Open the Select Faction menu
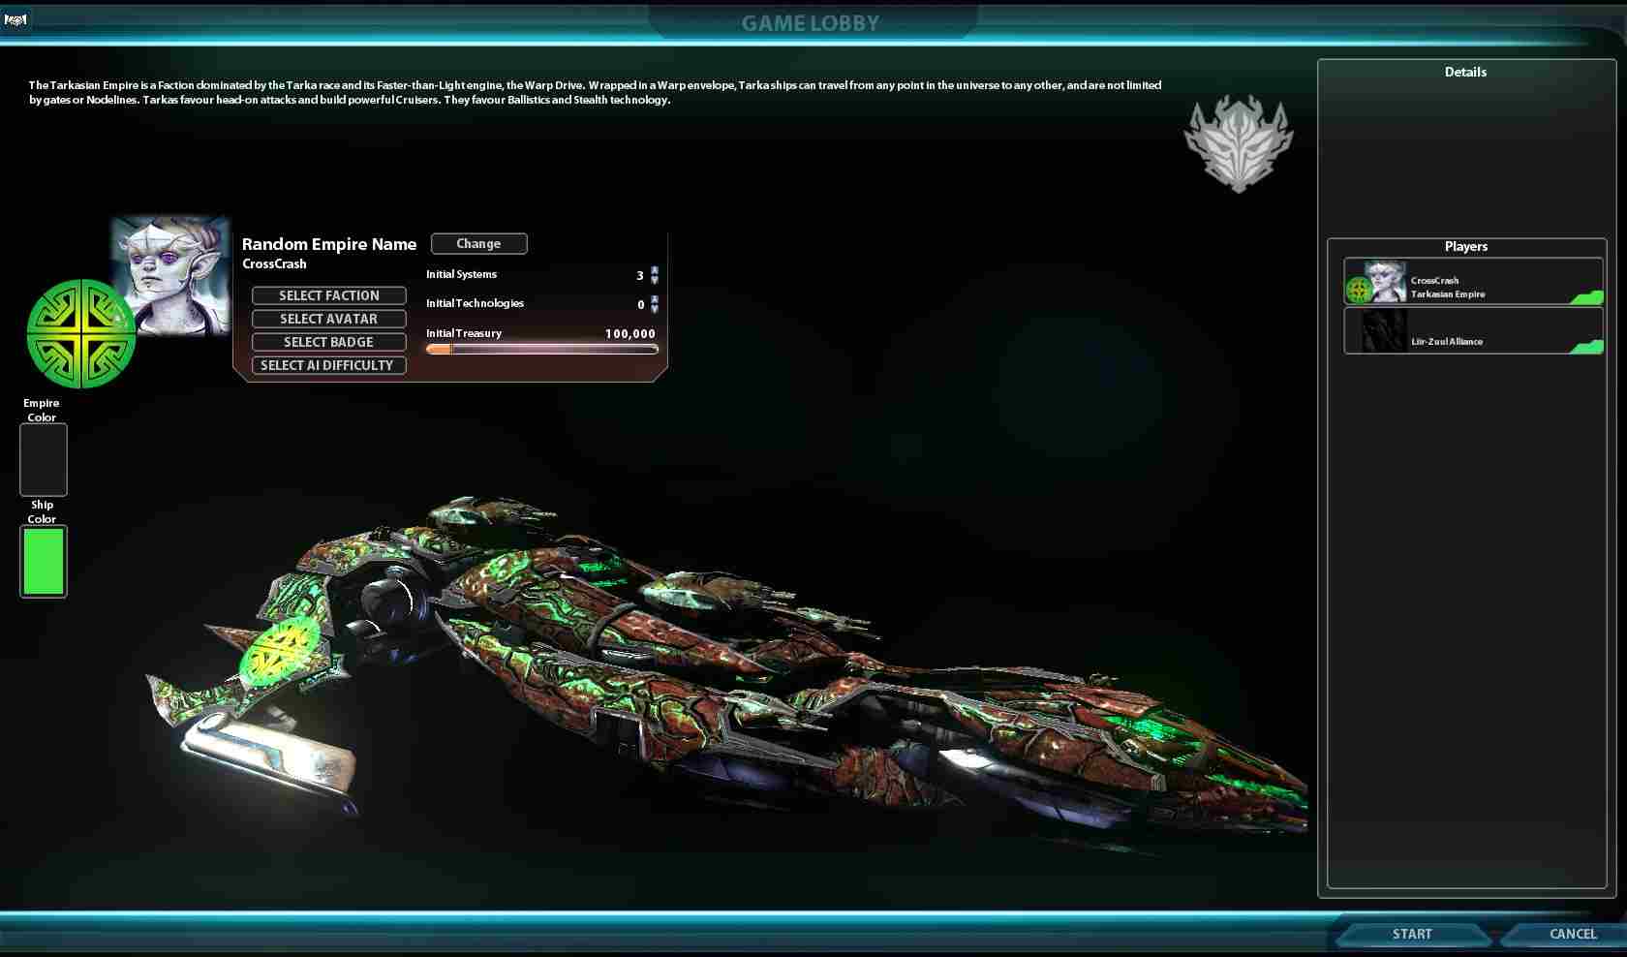The height and width of the screenshot is (957, 1627). coord(328,295)
